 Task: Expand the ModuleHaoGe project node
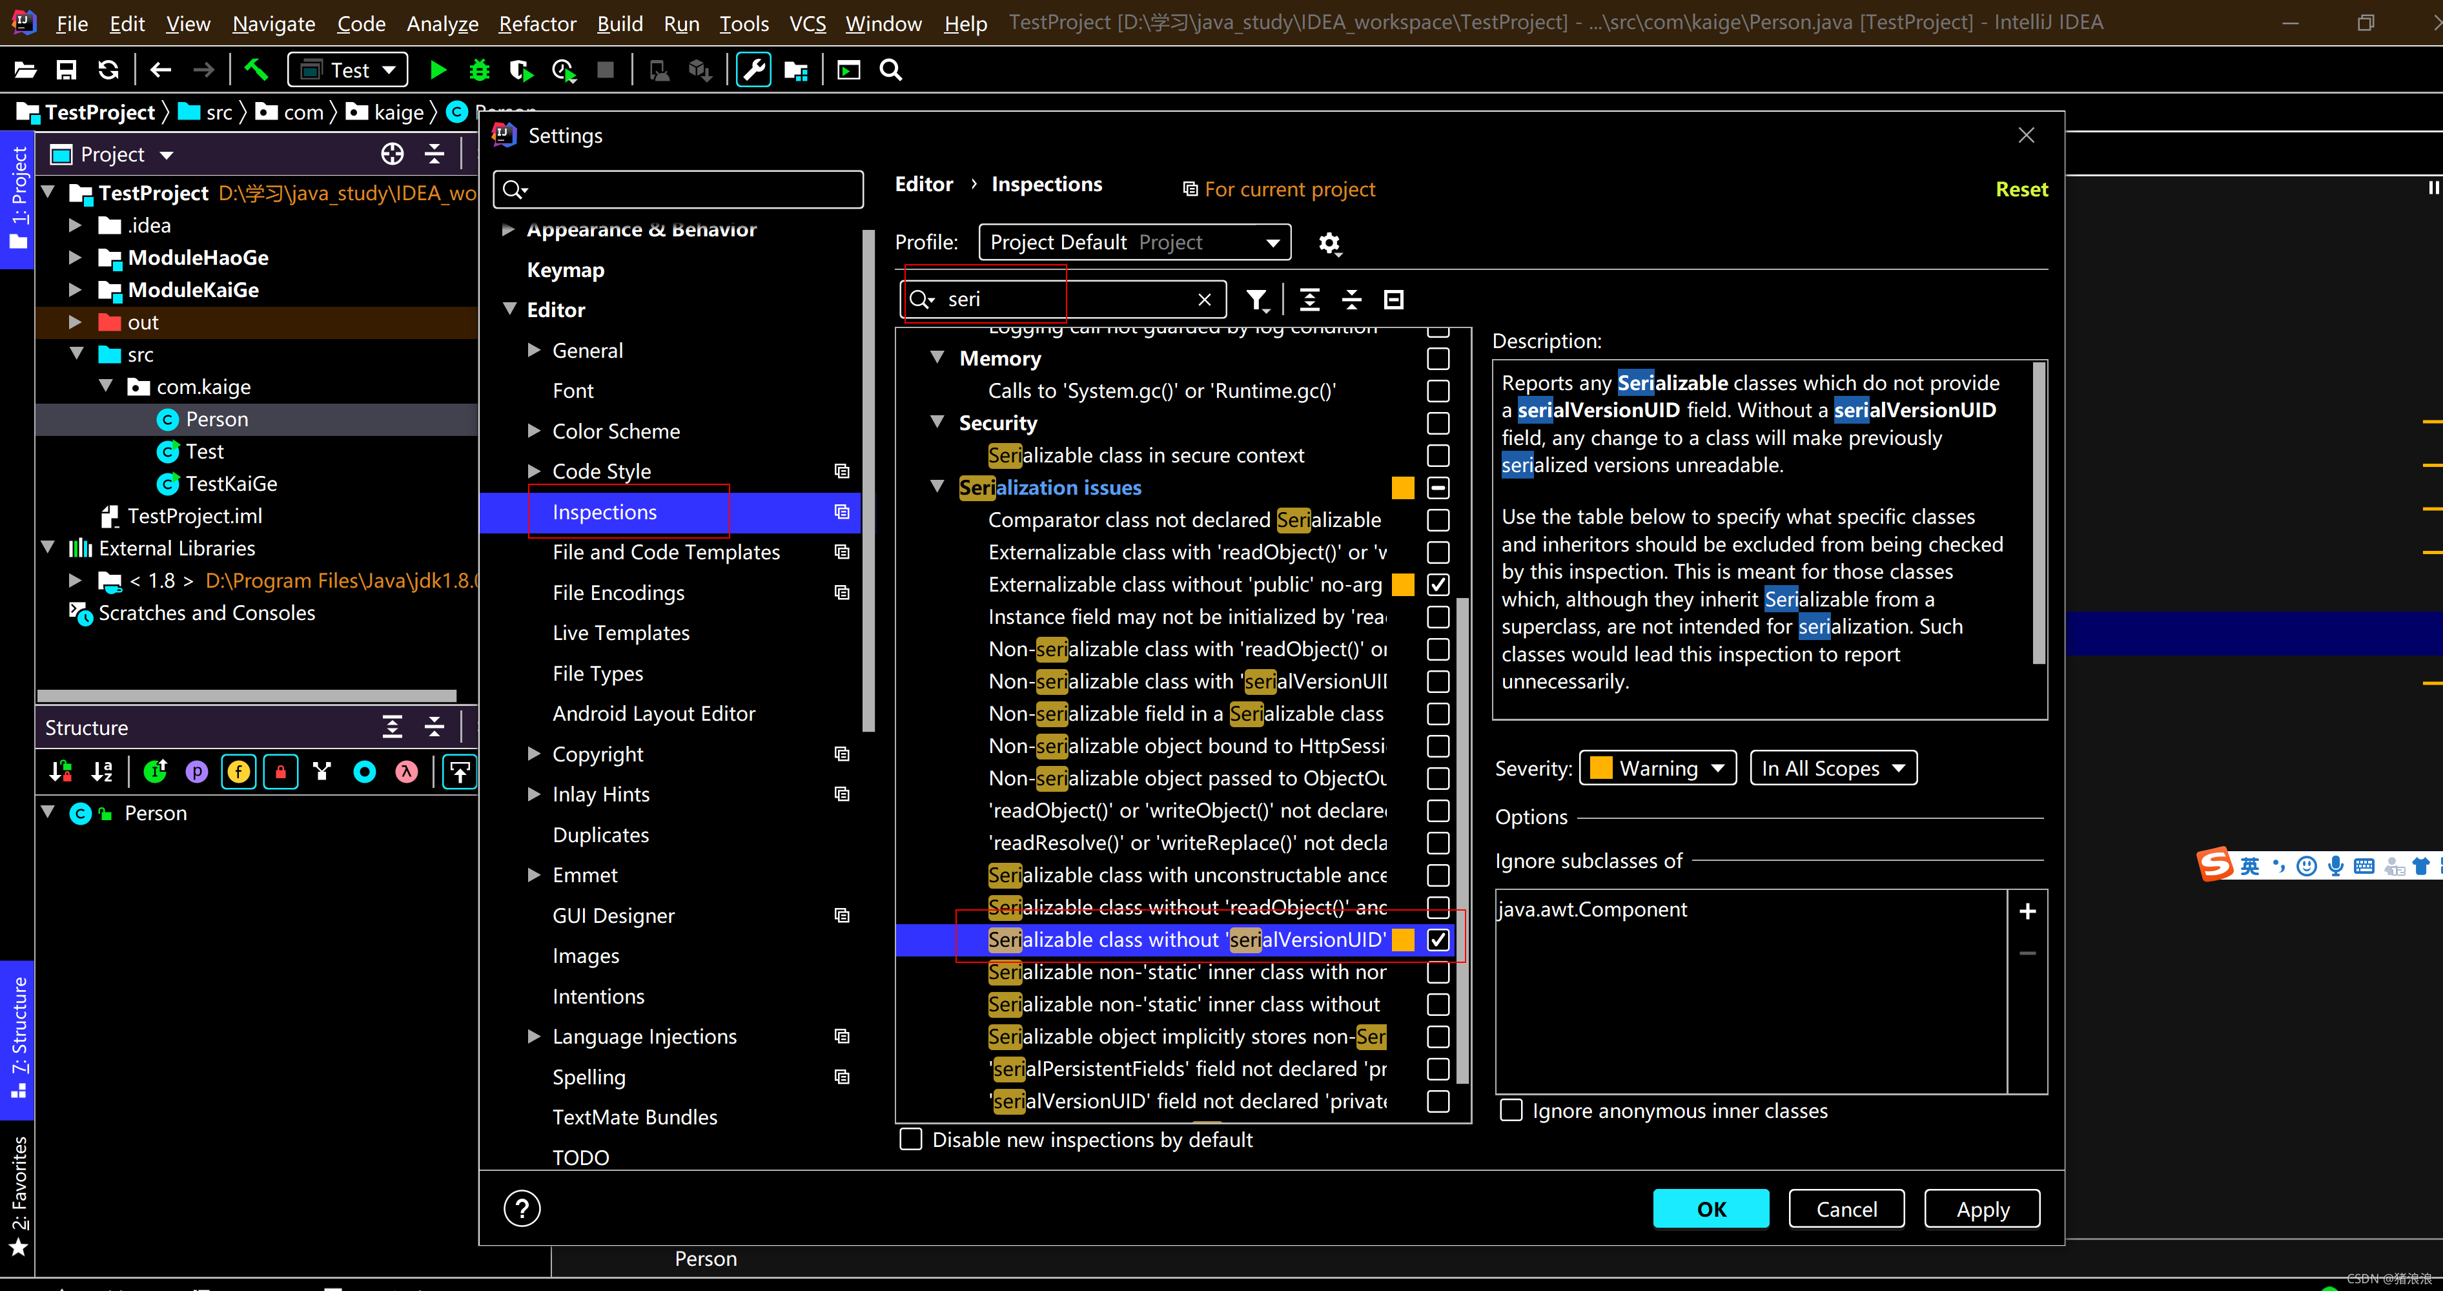click(76, 257)
